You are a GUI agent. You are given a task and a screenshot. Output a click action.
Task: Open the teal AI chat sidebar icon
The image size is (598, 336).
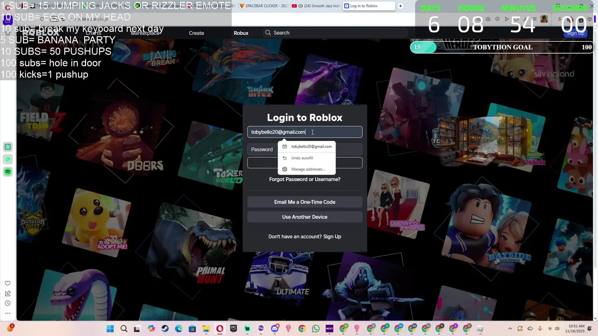(x=8, y=147)
